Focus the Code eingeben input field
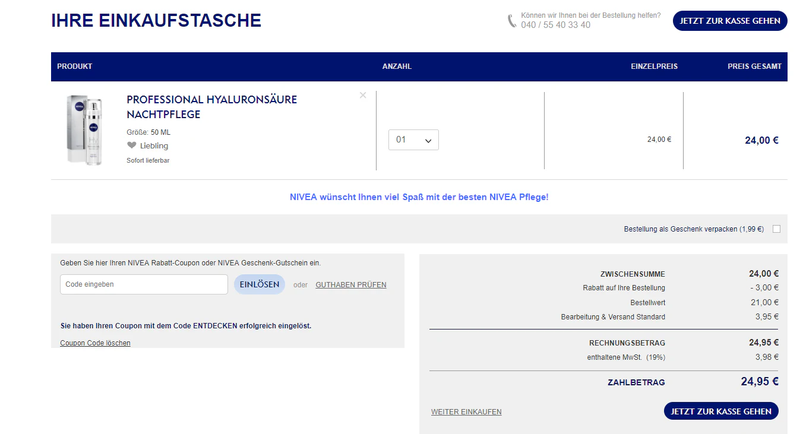 144,284
